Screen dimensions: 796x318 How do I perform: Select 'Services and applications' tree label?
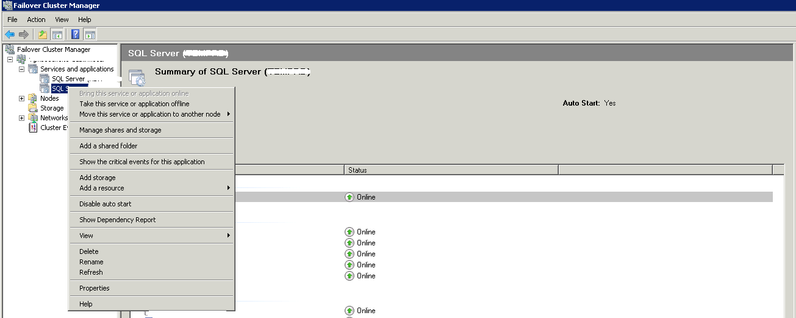tap(77, 69)
